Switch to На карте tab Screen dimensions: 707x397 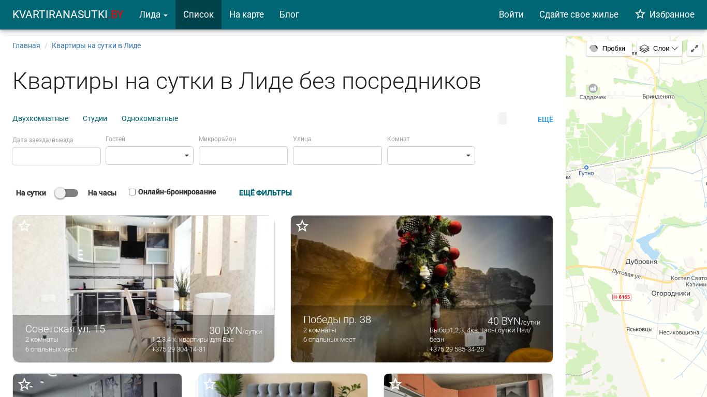pyautogui.click(x=246, y=14)
